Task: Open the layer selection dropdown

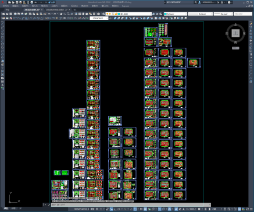Action: (129, 14)
